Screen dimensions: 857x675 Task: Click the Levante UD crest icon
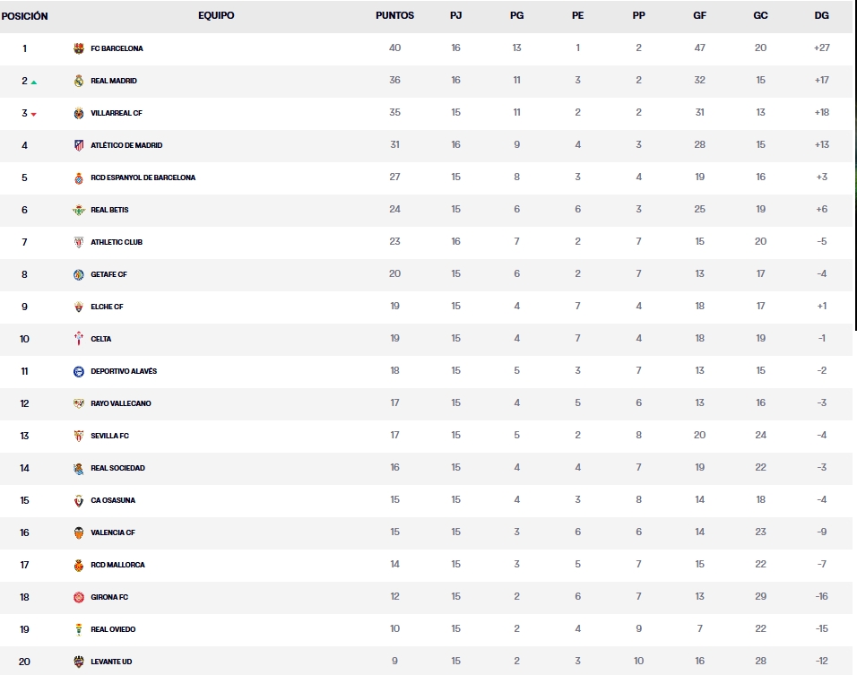point(79,662)
